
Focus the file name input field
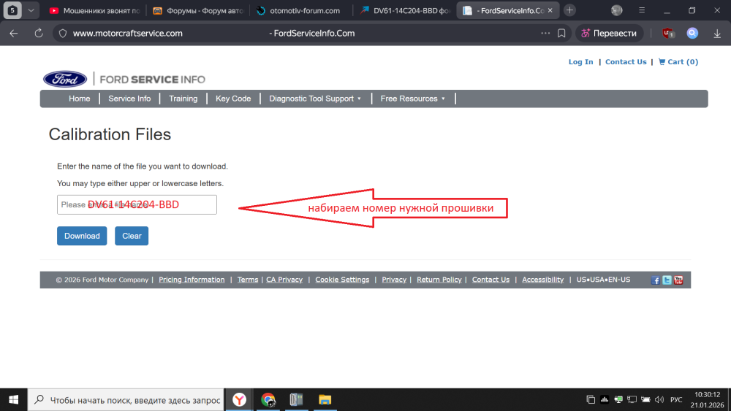pyautogui.click(x=137, y=205)
